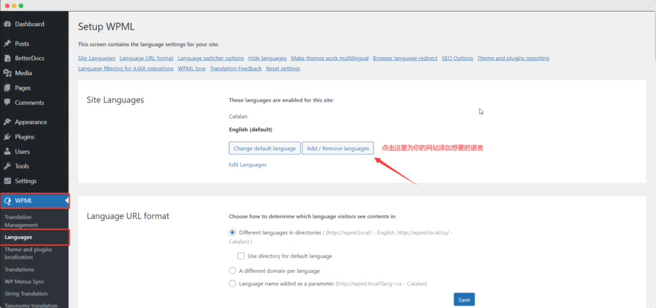Viewport: 656px width, 308px height.
Task: Jump to Browser language redirect link
Action: click(x=405, y=58)
